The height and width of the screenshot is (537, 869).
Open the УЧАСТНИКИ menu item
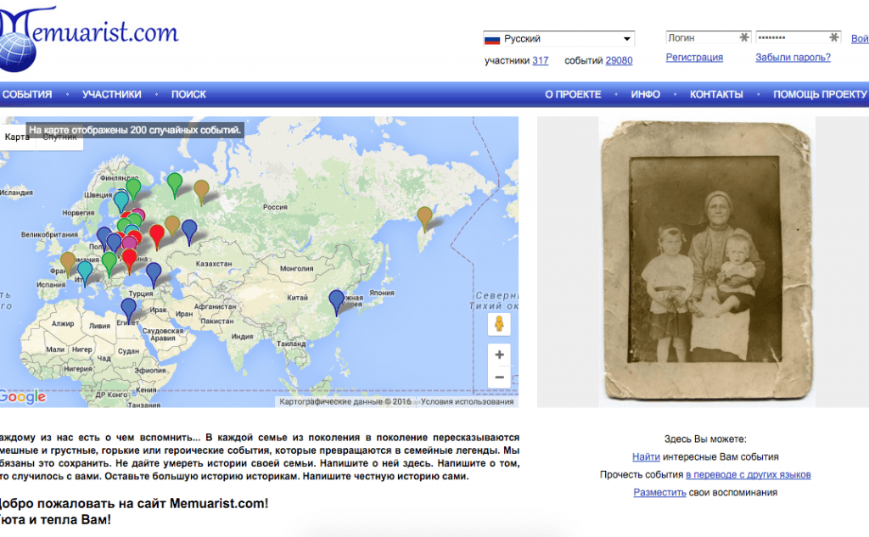[111, 94]
